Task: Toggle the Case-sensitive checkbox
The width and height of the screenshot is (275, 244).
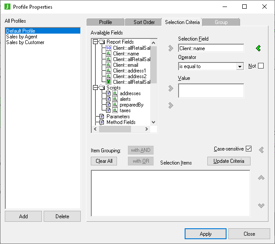Action: pyautogui.click(x=249, y=149)
